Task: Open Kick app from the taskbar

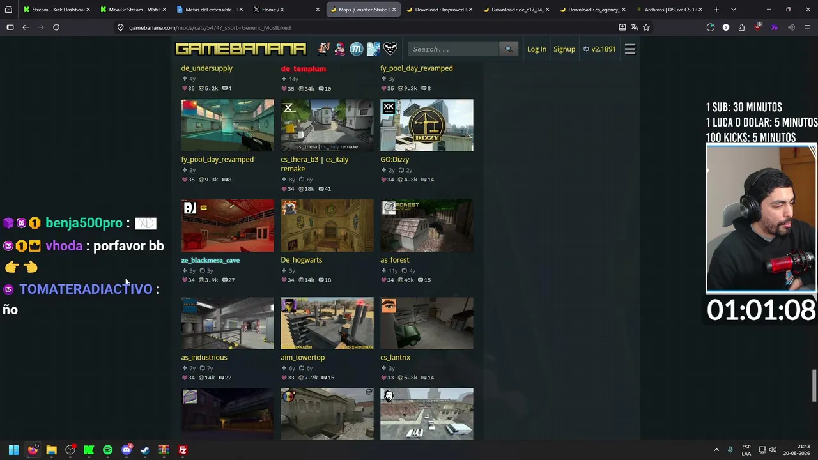Action: click(x=89, y=450)
